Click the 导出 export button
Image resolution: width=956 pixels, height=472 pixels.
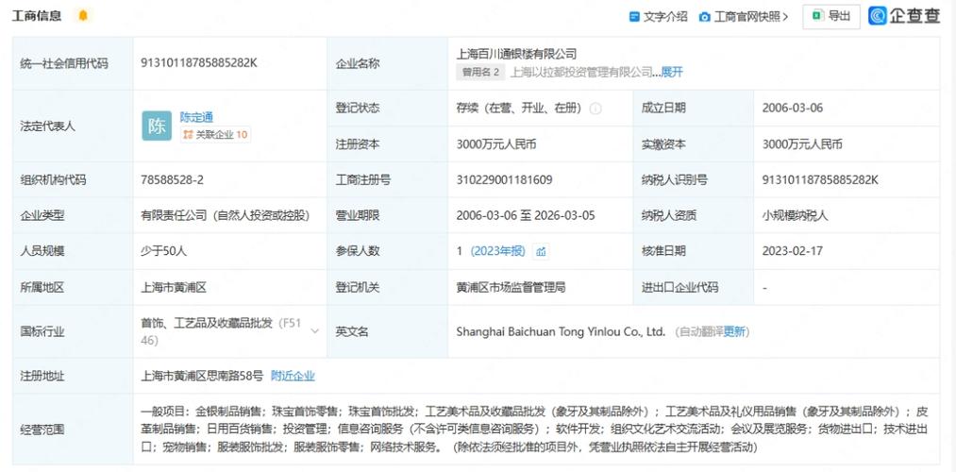tap(831, 16)
